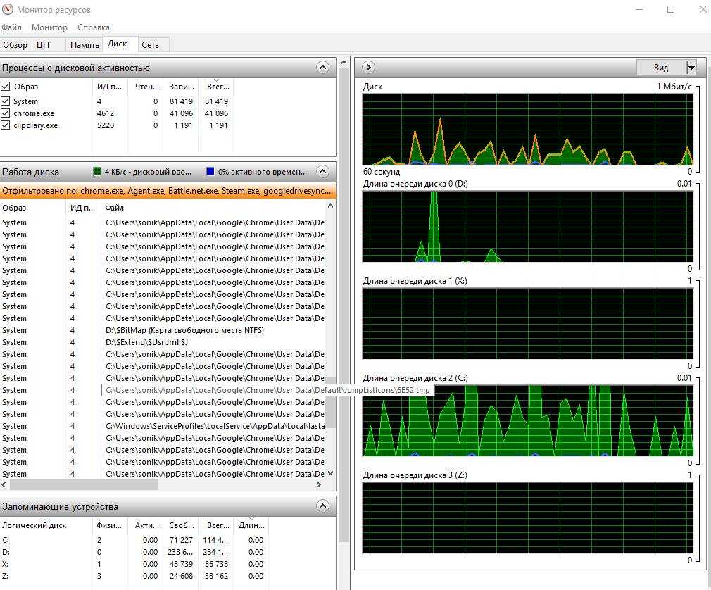Collapse the 'Работа диска' section chevron
This screenshot has height=590, width=711.
[x=322, y=171]
